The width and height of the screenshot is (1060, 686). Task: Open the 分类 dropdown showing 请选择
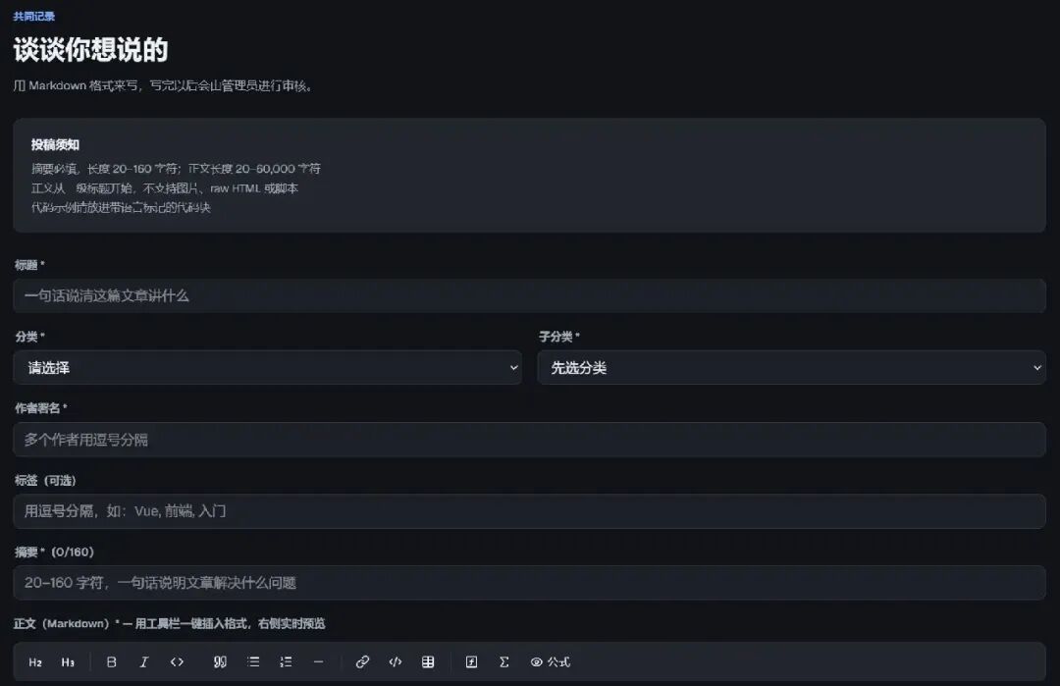[267, 368]
